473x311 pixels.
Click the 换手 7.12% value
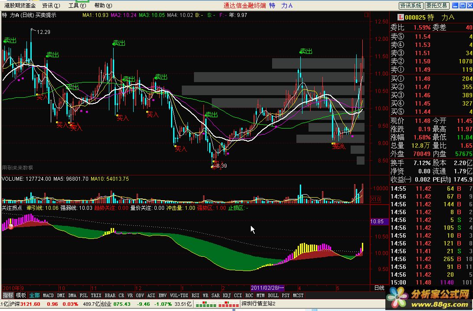(x=422, y=163)
